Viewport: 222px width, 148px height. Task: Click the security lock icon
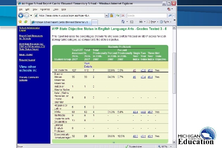[112, 15]
